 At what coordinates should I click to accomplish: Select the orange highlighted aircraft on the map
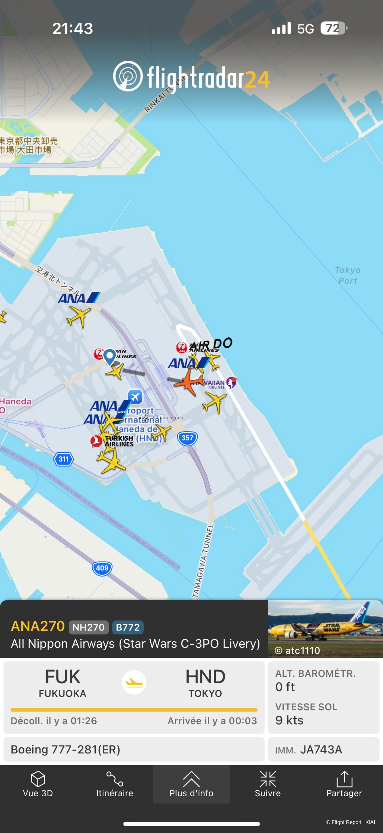(189, 382)
